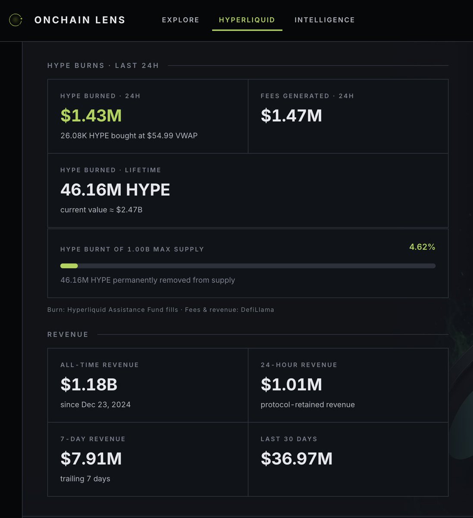Click the 4.62% burnt percentage value
This screenshot has height=518, width=473.
tap(422, 247)
